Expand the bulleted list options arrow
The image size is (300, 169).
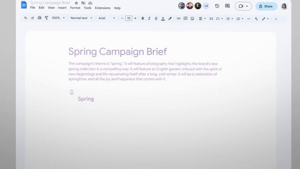click(232, 19)
